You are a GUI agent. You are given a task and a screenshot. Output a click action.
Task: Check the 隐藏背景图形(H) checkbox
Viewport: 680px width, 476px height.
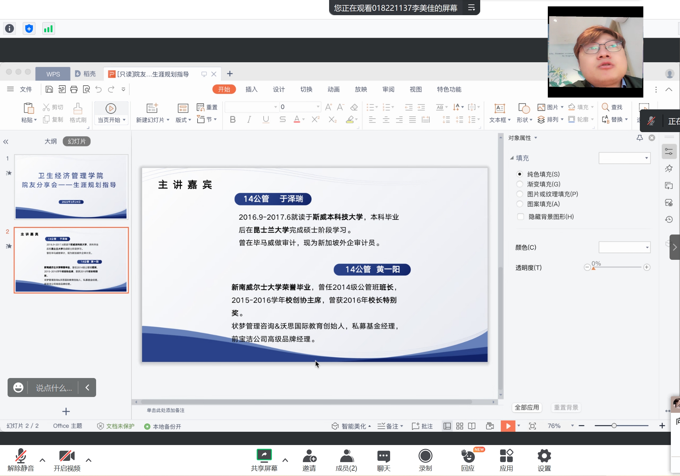click(x=520, y=217)
